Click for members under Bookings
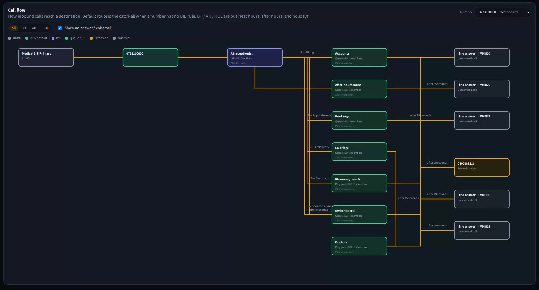539x290 pixels. tap(344, 126)
